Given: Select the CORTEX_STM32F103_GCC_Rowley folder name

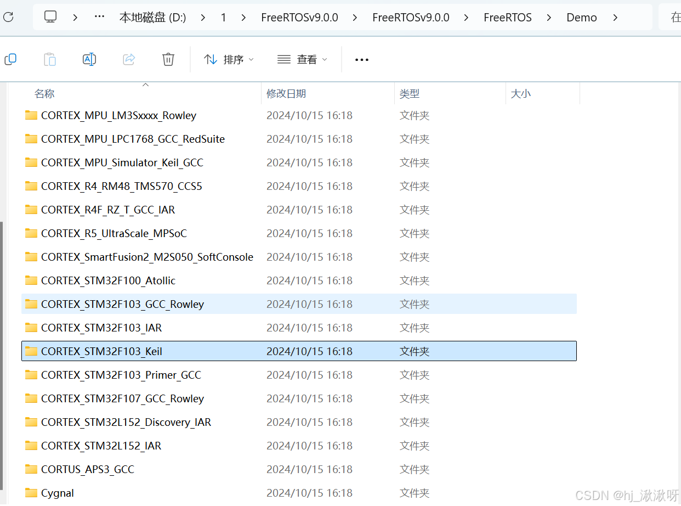Looking at the screenshot, I should point(122,304).
